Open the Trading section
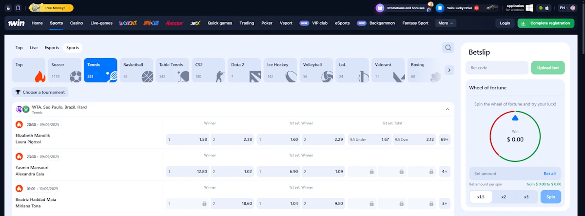Image resolution: width=585 pixels, height=216 pixels. 247,23
